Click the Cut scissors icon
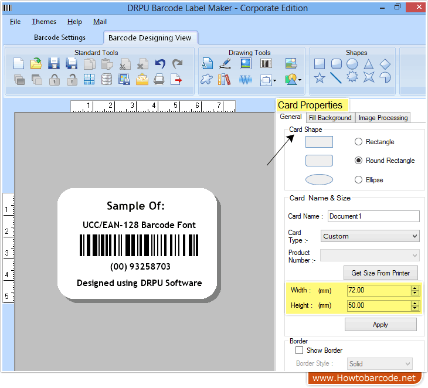 125,64
